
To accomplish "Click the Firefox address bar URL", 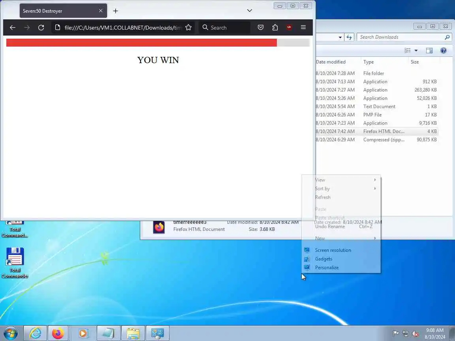I will pos(123,28).
